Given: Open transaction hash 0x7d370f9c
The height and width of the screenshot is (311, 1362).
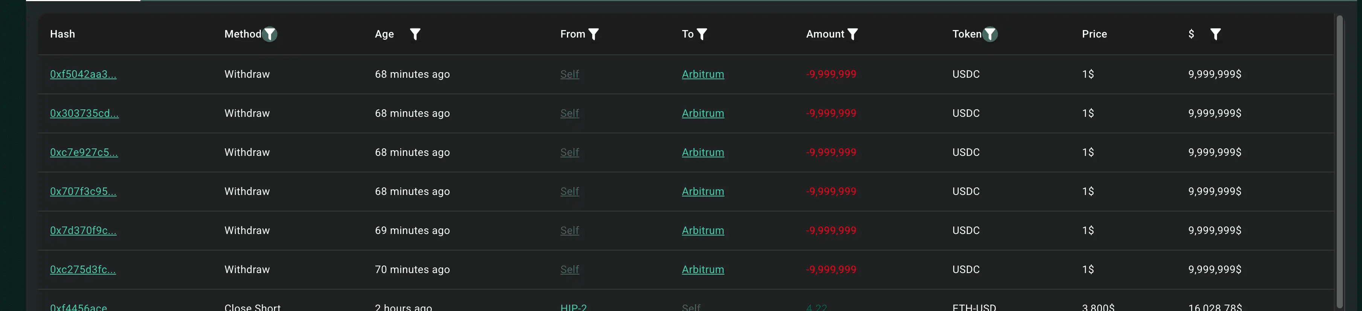Looking at the screenshot, I should click(x=83, y=230).
